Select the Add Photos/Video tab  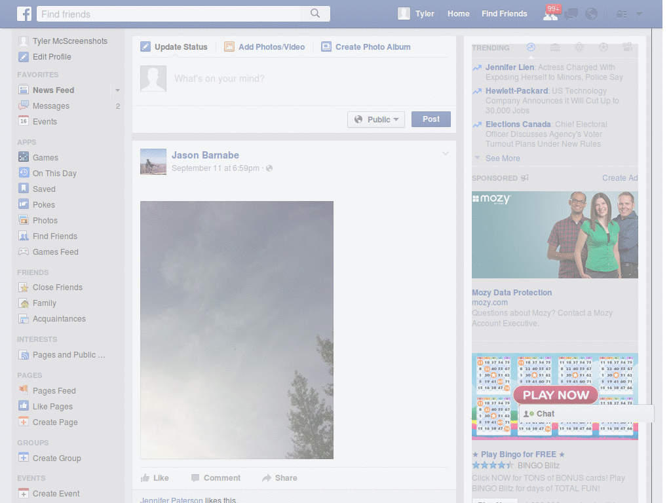point(265,47)
